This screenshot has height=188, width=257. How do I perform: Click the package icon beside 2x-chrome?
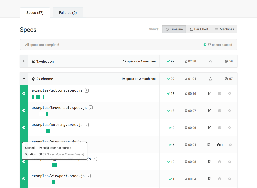click(x=34, y=79)
